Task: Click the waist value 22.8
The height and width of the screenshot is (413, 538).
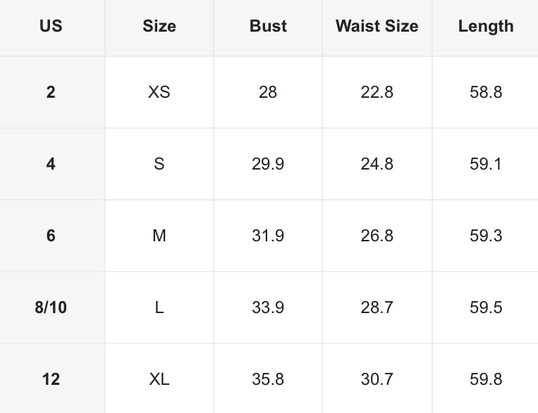Action: pyautogui.click(x=377, y=92)
